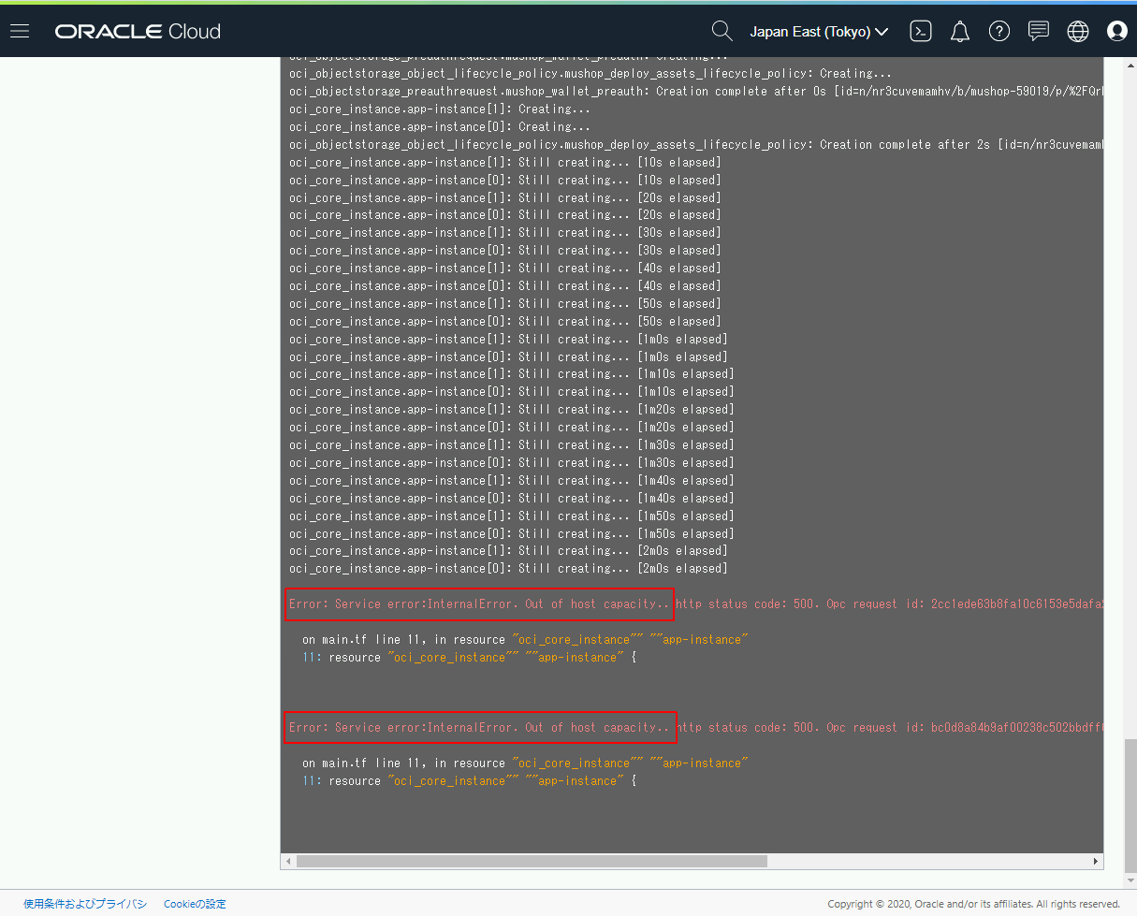Open the help question mark icon
The image size is (1137, 916).
tap(999, 31)
